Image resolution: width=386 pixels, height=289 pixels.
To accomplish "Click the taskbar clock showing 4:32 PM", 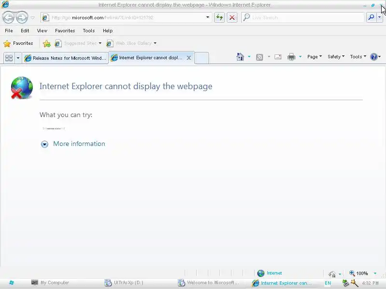I will [370, 283].
